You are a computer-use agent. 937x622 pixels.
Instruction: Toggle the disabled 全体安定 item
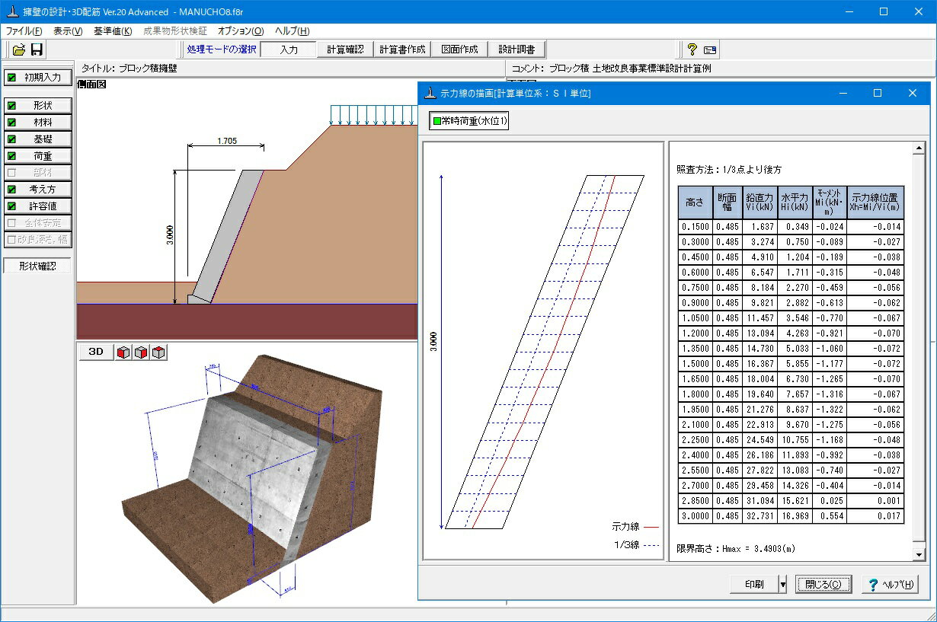38,223
